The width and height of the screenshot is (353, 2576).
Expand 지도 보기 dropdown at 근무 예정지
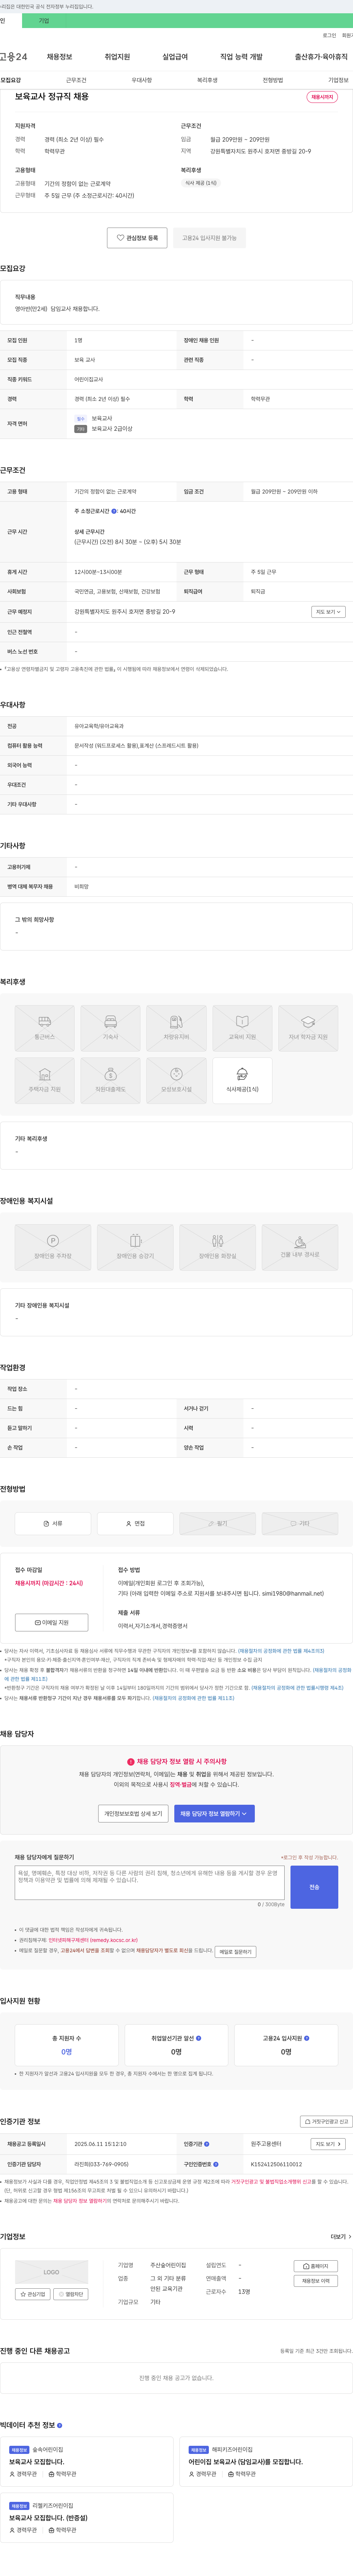pyautogui.click(x=328, y=611)
